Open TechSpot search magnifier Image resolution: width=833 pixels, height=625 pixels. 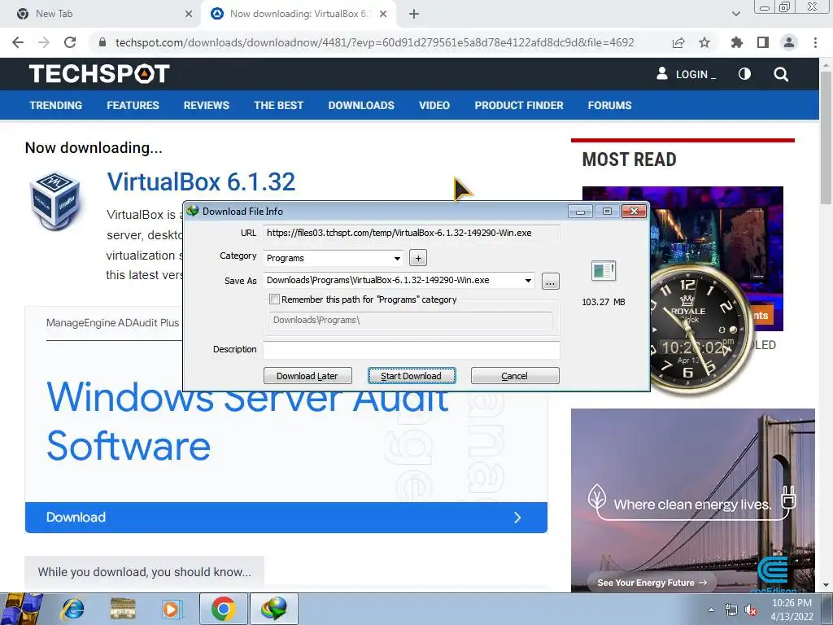click(781, 74)
